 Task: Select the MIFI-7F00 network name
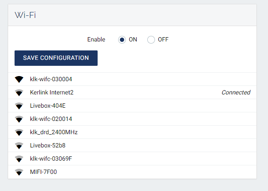(43, 172)
